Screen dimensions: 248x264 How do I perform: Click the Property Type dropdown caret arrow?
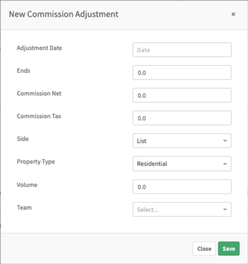pos(225,164)
